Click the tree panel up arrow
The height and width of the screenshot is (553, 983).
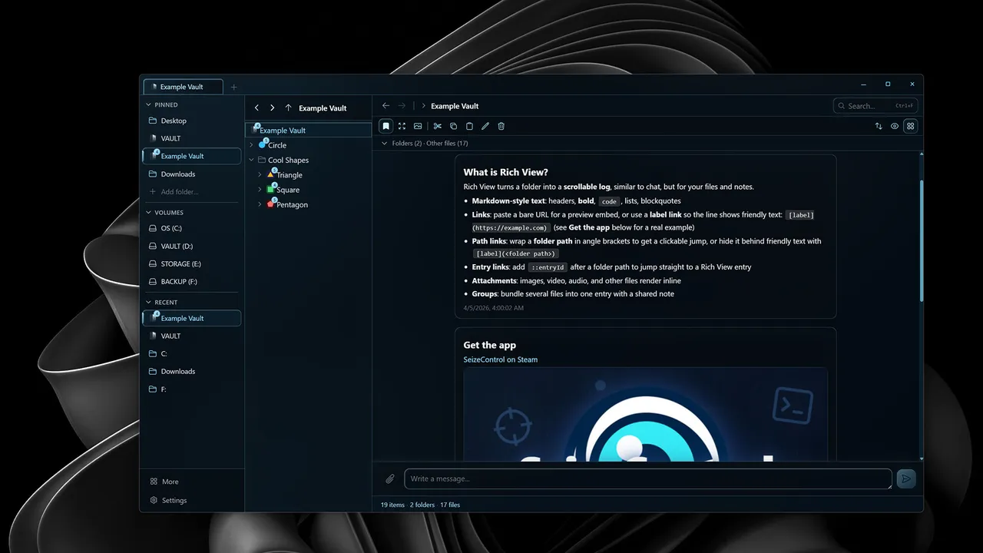tap(288, 108)
